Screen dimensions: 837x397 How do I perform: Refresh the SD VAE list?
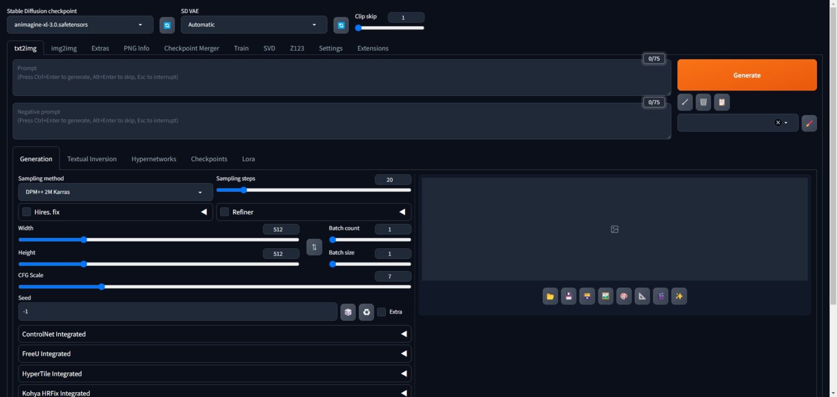[341, 25]
